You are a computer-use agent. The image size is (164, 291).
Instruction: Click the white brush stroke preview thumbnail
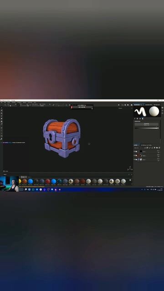pyautogui.click(x=140, y=111)
